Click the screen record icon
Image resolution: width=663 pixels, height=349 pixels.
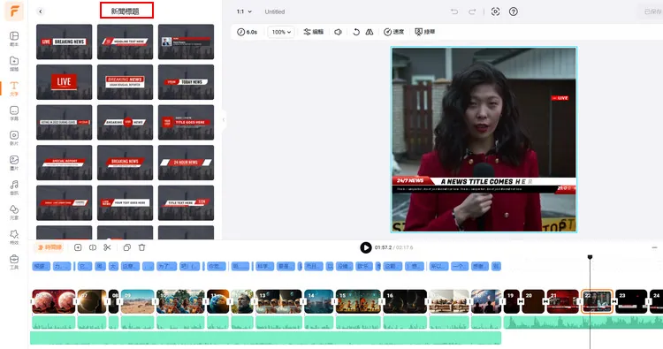[496, 11]
